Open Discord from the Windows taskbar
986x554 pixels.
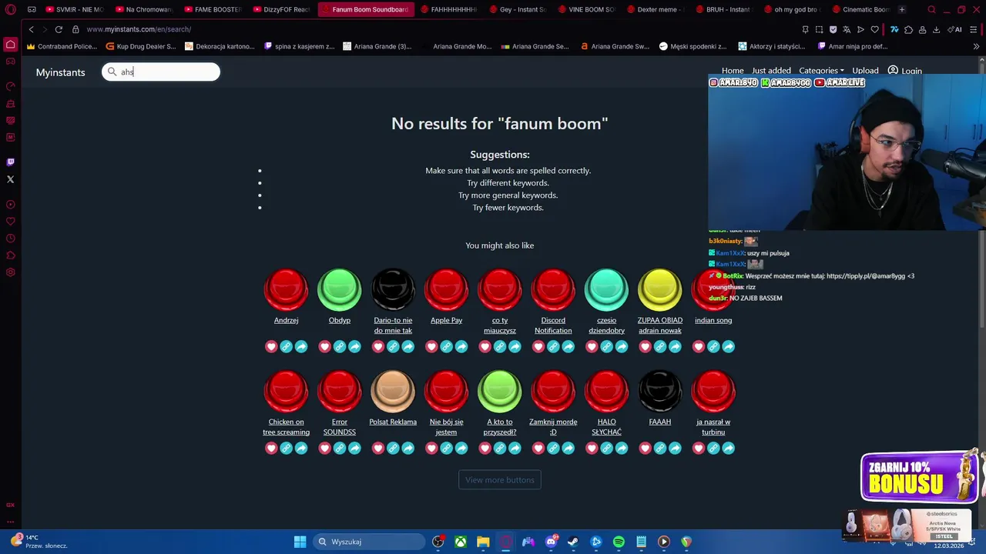[551, 542]
